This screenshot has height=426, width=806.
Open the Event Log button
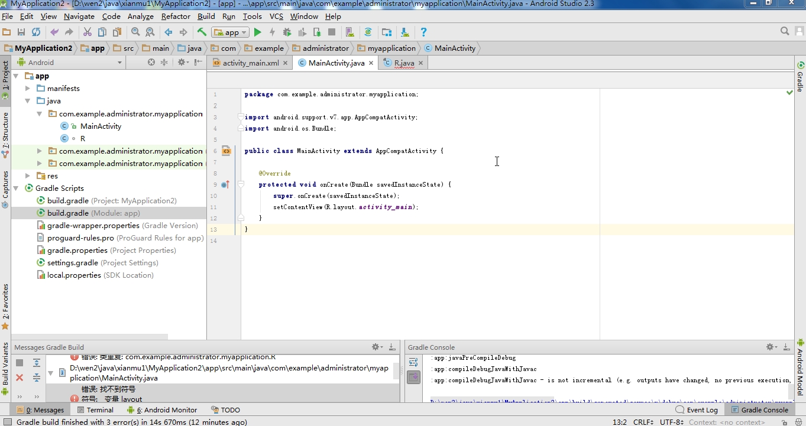pyautogui.click(x=697, y=409)
